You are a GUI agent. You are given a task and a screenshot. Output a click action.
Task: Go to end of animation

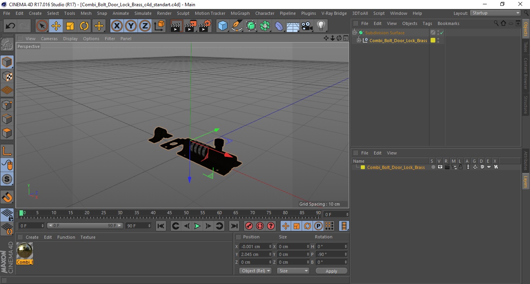point(234,226)
